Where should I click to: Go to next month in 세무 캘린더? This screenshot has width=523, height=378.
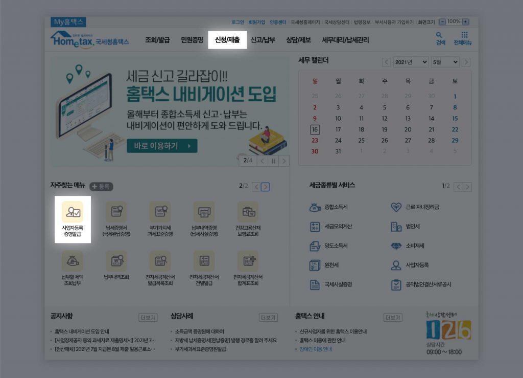[x=466, y=62]
